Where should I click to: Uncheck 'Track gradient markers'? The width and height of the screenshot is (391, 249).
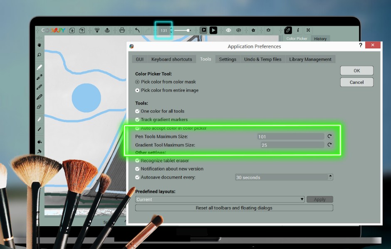(137, 119)
